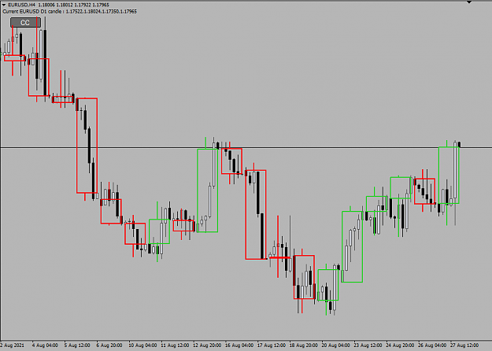
Task: Click the 24 Aug 20:00 time axis label
Action: [400, 345]
